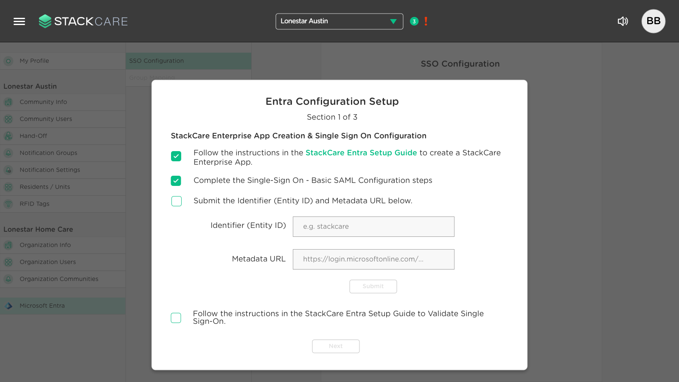Click the Notification Groups icon
This screenshot has width=679, height=382.
8,153
